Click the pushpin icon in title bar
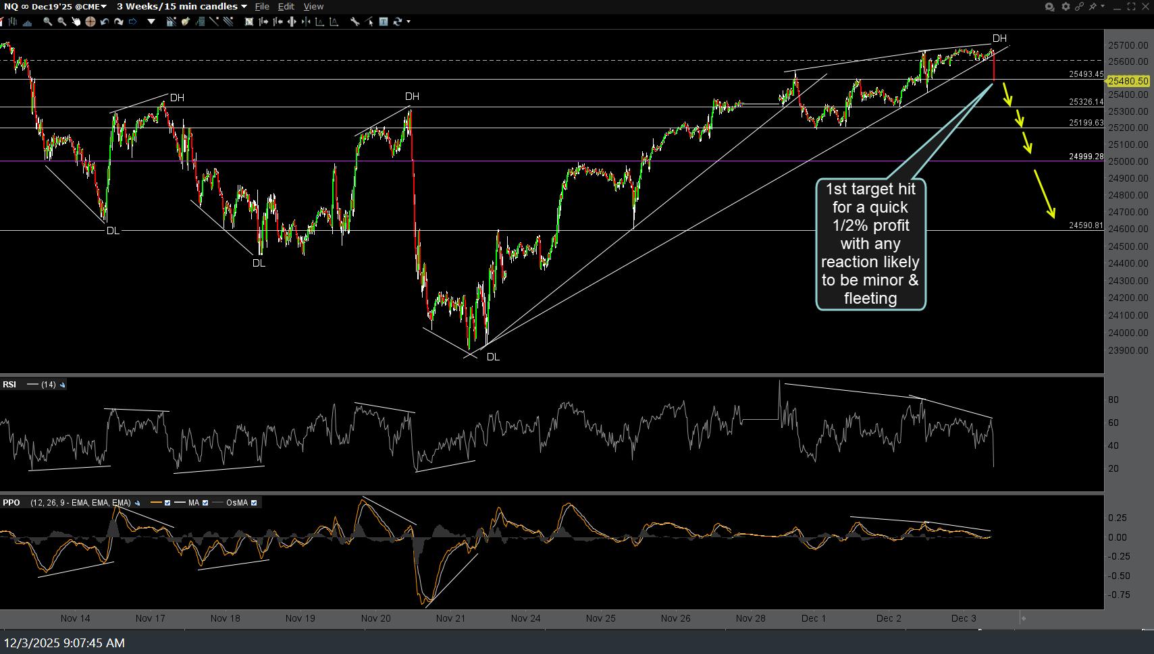 click(x=1093, y=7)
